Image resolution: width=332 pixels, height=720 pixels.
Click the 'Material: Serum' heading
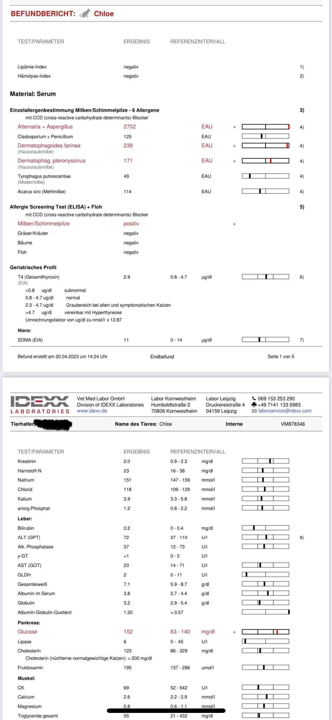point(33,94)
